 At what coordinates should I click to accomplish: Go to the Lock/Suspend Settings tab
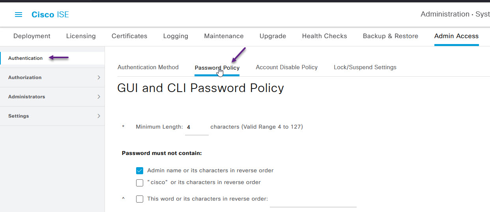[365, 67]
